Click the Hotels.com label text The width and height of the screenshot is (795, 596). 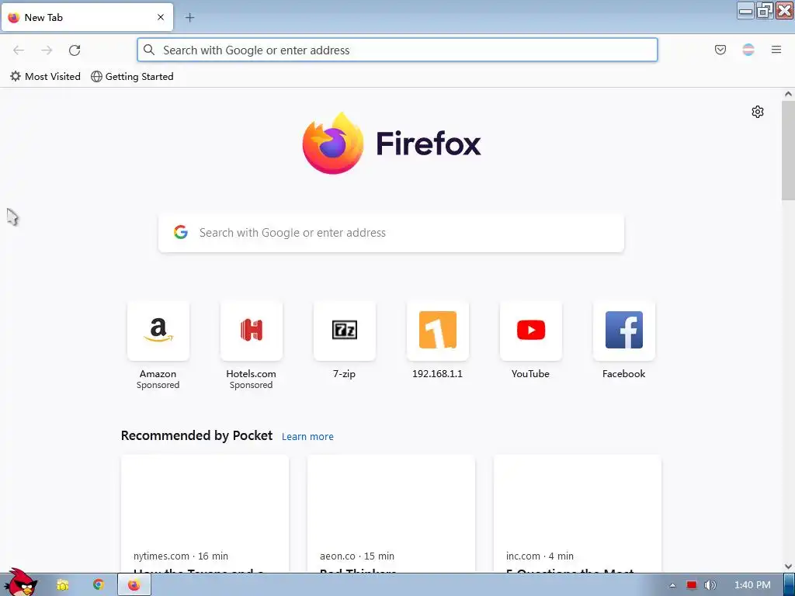coord(251,373)
